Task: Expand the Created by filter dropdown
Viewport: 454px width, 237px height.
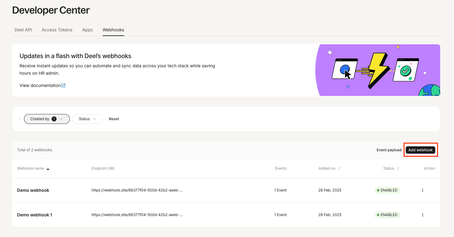Action: click(x=47, y=119)
